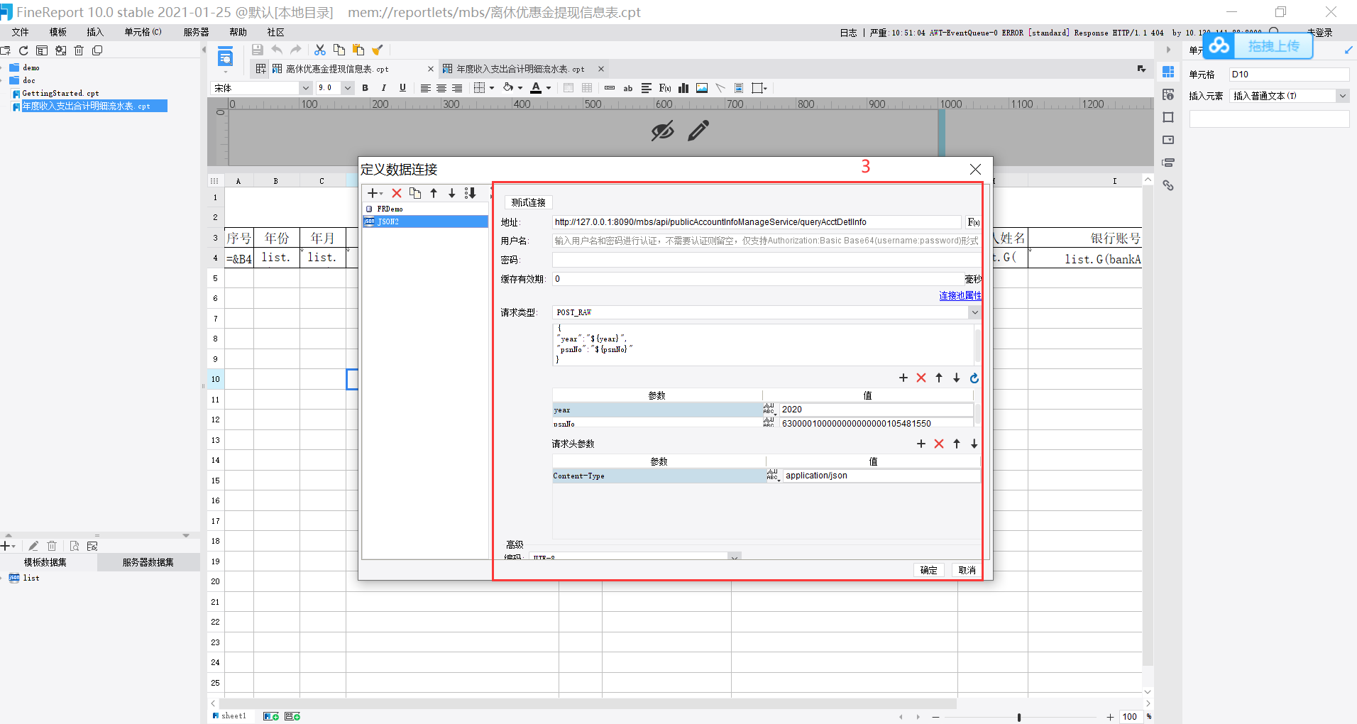Click the Save disk icon
Image resolution: width=1357 pixels, height=724 pixels.
[258, 50]
